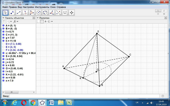Click point K on the canvas
The image size is (170, 106).
point(83,78)
